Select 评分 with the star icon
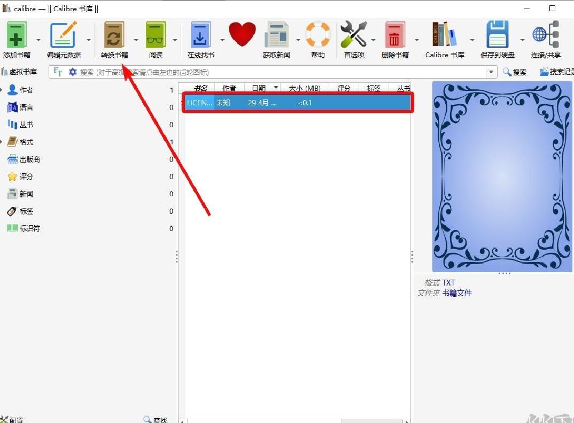Screen dimensions: 574x423 coord(20,176)
